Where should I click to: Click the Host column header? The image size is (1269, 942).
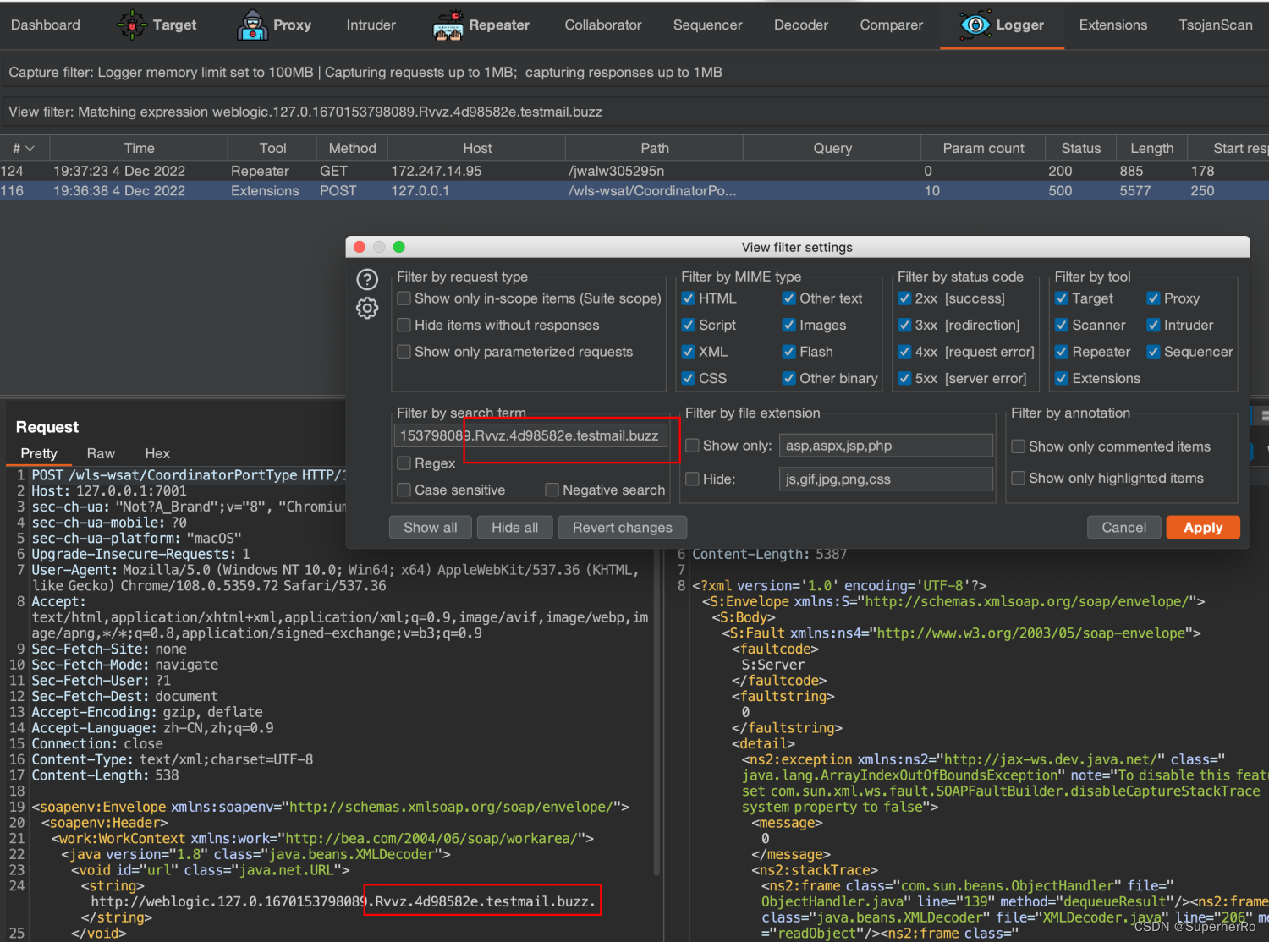click(477, 149)
